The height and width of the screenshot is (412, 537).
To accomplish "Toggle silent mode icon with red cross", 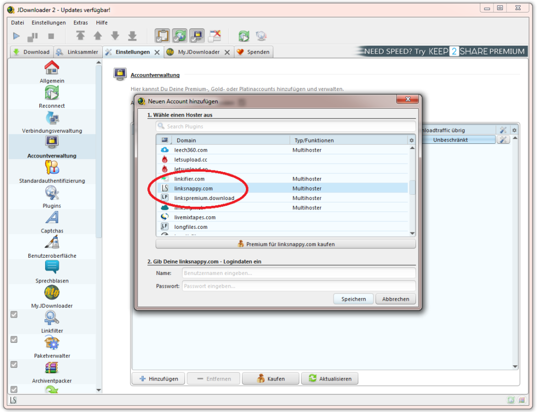I will point(214,36).
